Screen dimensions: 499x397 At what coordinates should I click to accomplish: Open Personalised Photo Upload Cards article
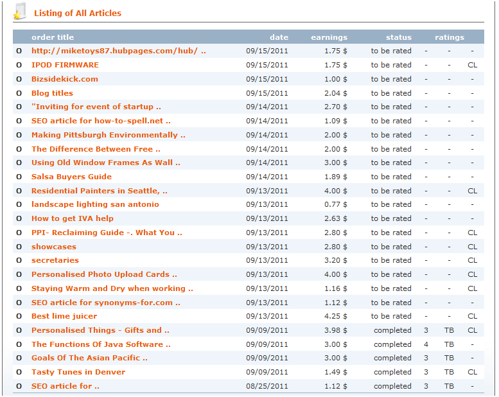[104, 274]
